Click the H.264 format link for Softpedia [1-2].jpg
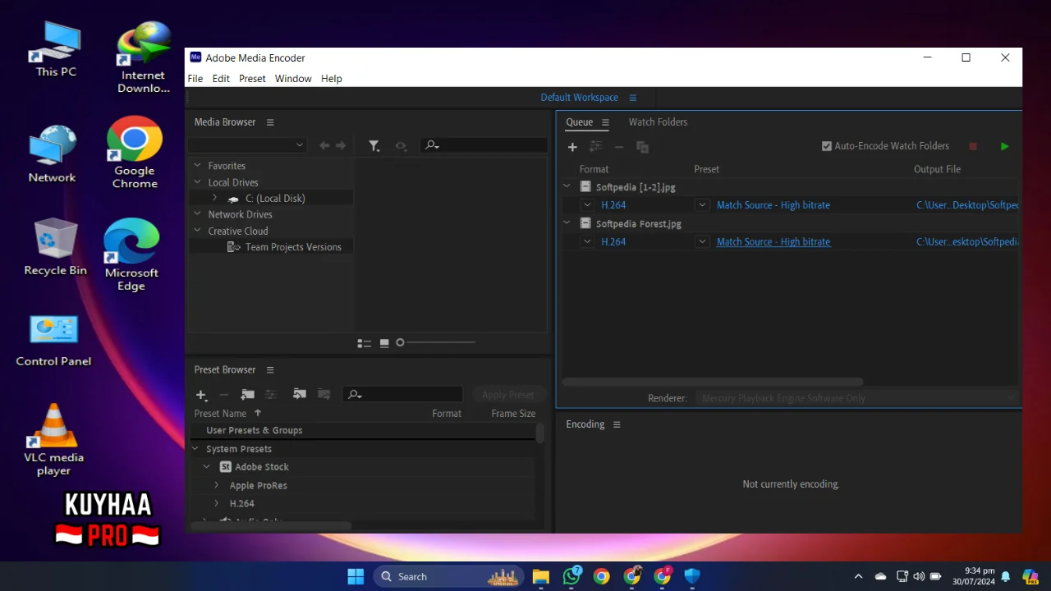Viewport: 1051px width, 591px height. [x=613, y=205]
